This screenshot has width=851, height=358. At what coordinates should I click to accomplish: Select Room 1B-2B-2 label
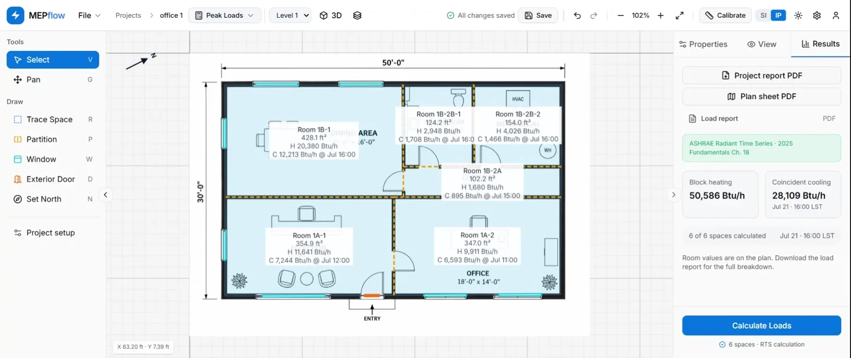[x=518, y=127]
